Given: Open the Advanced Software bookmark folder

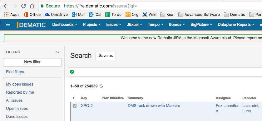Looking at the screenshot, I should pos(199,15).
